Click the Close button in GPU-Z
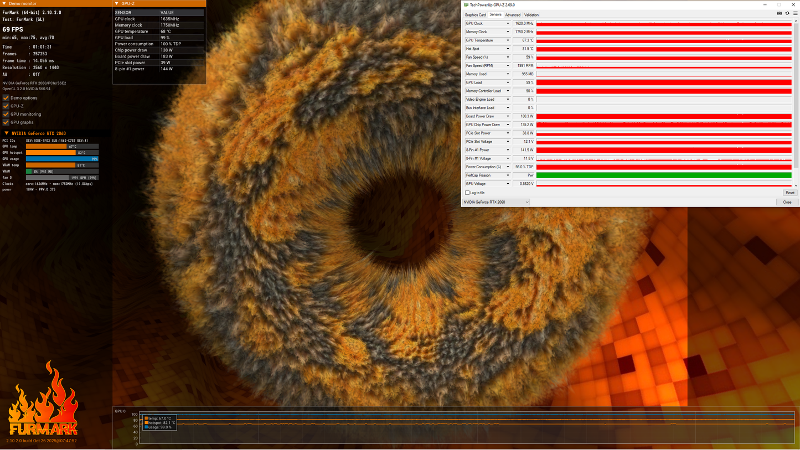 point(787,202)
